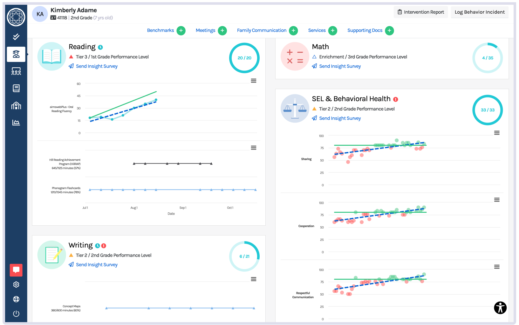Screen dimensions: 519x325
Task: Open the groups icon in the sidebar
Action: (16, 71)
